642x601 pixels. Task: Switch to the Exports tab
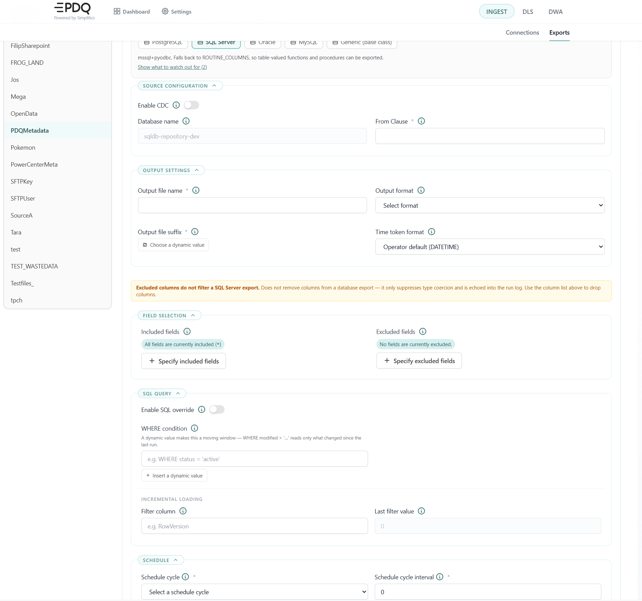click(x=559, y=33)
